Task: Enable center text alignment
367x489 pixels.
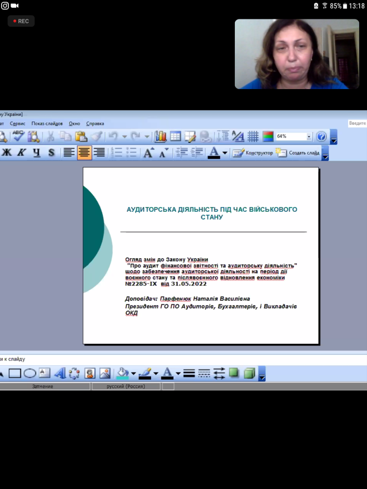Action: click(x=84, y=153)
